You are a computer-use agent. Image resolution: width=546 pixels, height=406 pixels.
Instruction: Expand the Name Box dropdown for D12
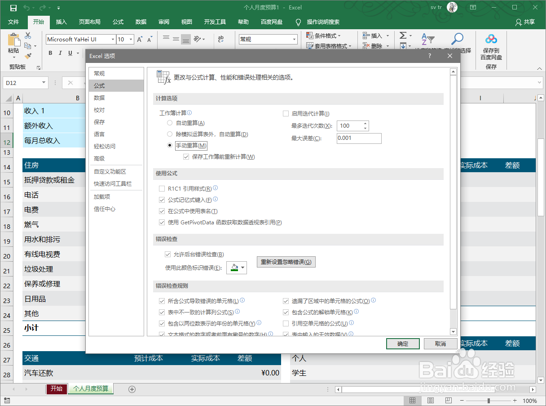click(44, 83)
